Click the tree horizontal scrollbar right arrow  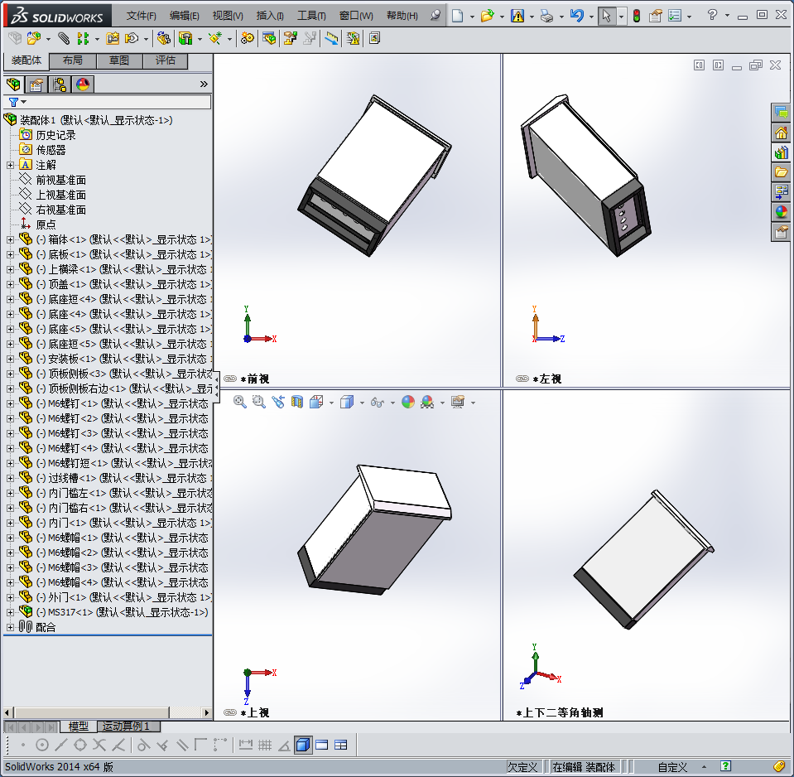tap(206, 712)
